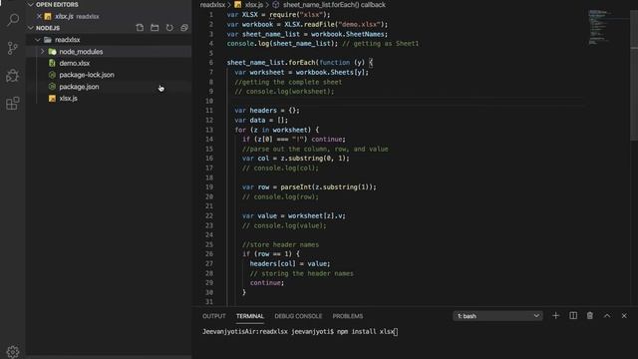638x359 pixels.
Task: Click the xlsx.js breadcrumb
Action: point(254,5)
